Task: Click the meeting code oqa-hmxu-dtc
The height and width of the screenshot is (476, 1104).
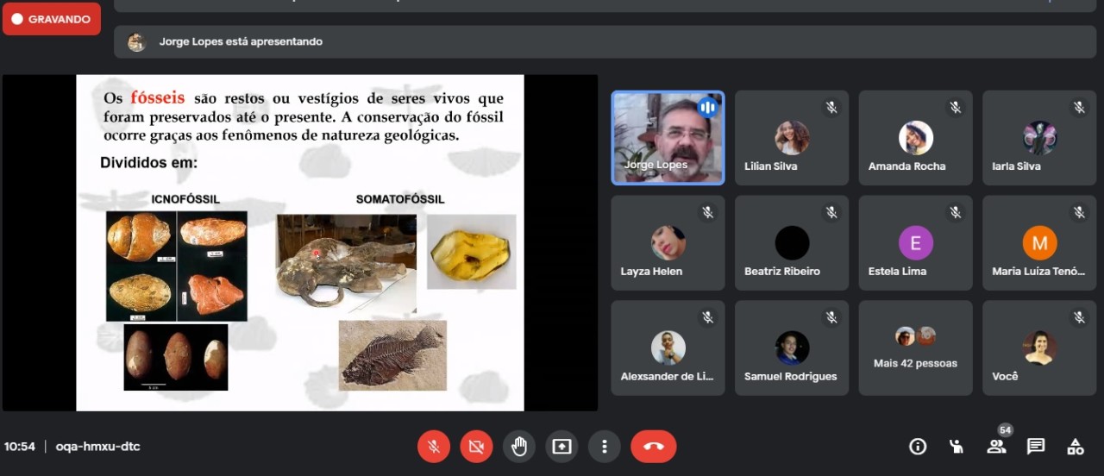Action: [97, 447]
